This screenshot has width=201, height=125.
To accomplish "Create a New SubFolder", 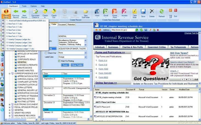I will 86,14.
